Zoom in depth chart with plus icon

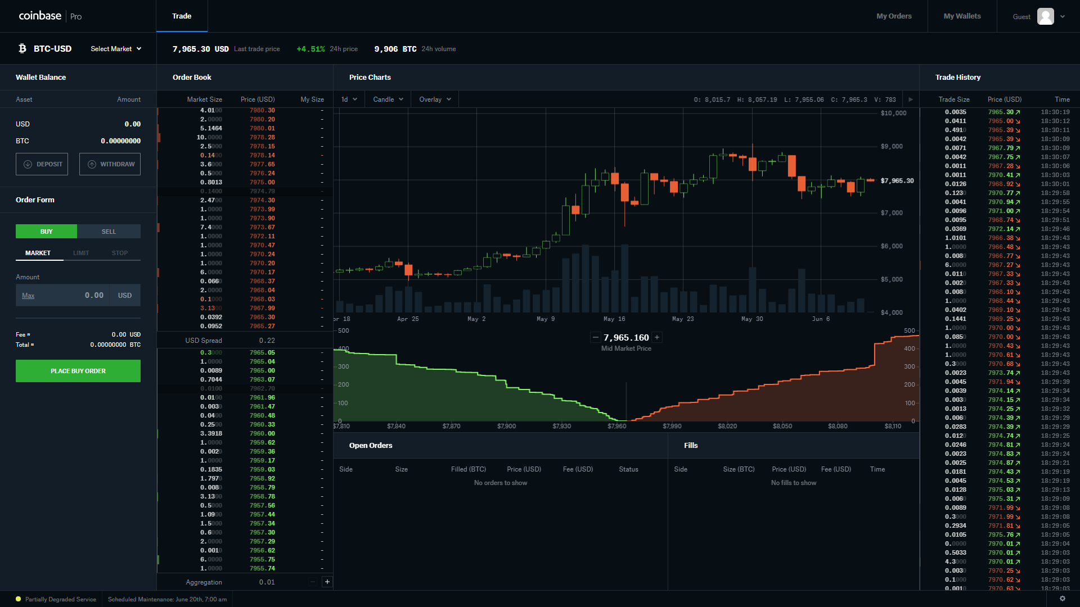657,337
